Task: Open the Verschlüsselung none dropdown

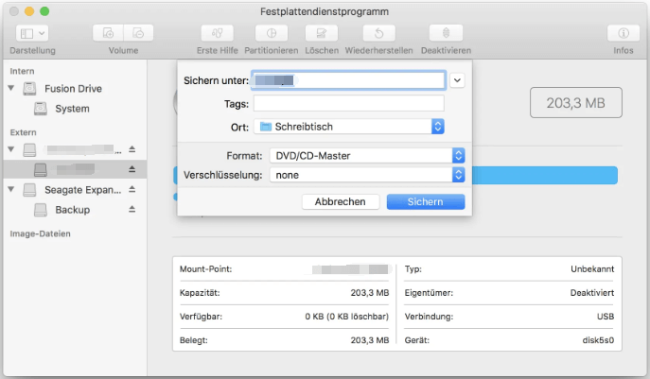Action: [x=367, y=175]
